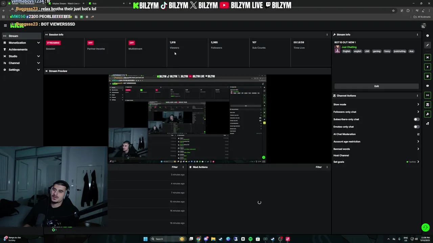Click the 'Aus' stream tag
This screenshot has width=433, height=243.
pyautogui.click(x=411, y=51)
